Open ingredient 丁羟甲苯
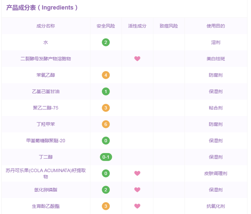 46,124
